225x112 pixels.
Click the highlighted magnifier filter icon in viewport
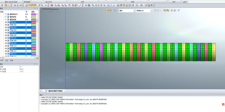[165, 10]
